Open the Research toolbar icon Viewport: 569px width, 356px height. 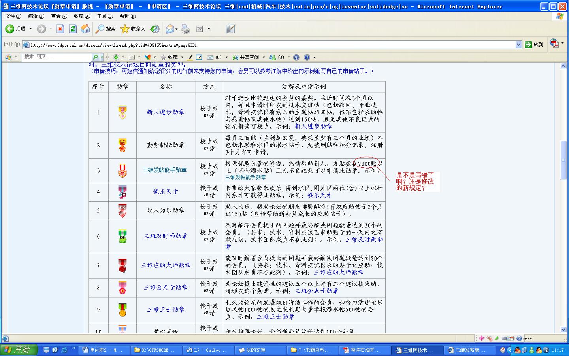coord(230,29)
